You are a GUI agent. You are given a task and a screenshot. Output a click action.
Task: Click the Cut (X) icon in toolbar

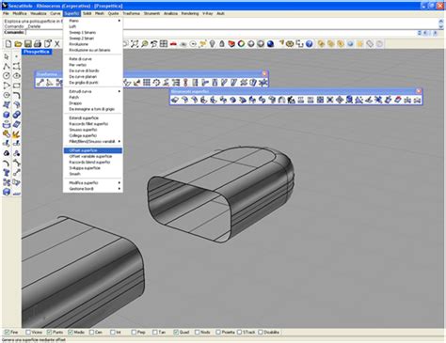click(x=57, y=44)
